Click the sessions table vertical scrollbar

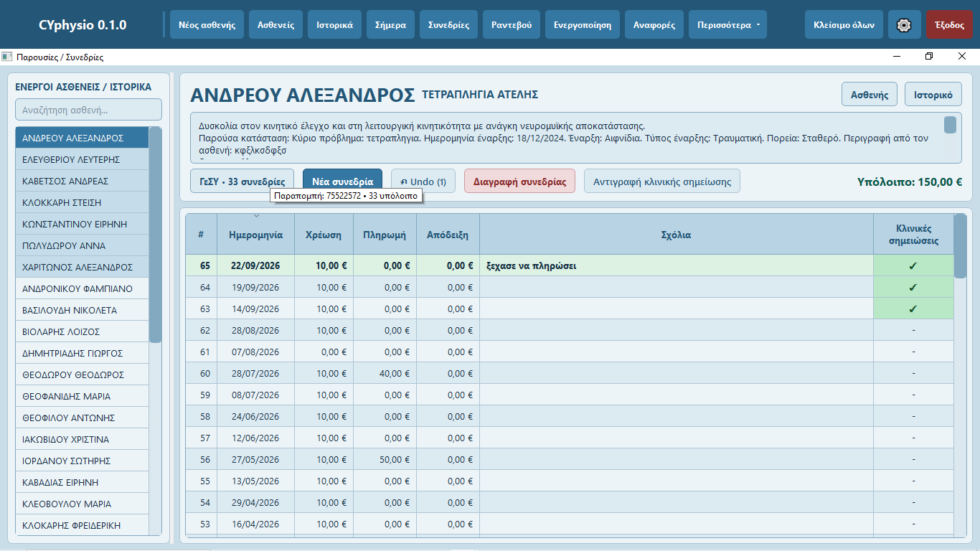click(960, 246)
